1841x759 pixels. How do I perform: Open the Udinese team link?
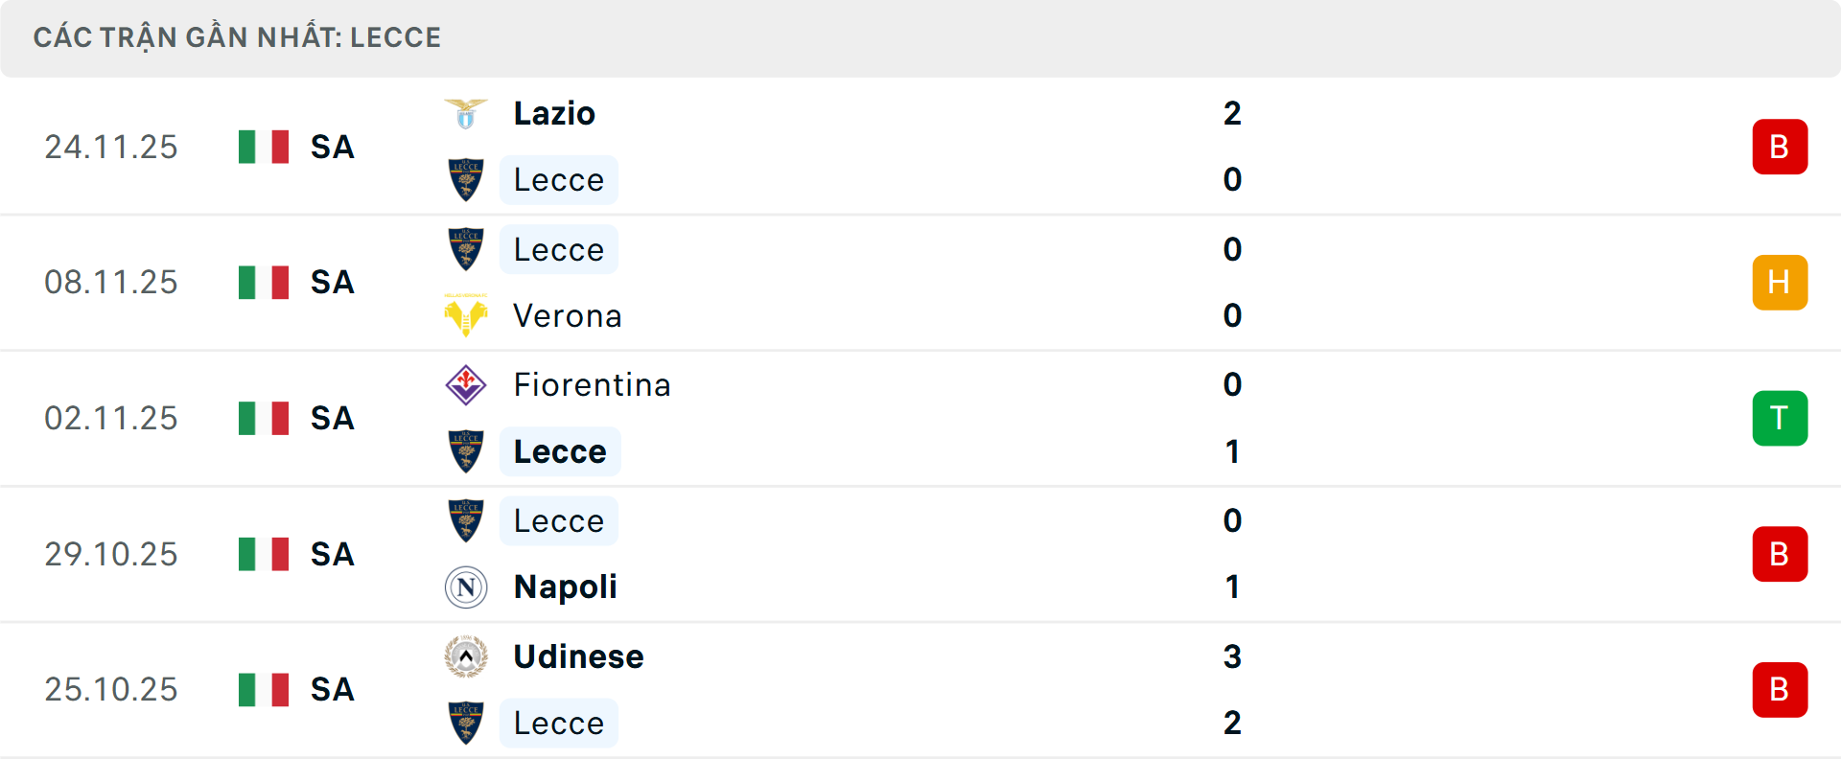[x=578, y=656]
